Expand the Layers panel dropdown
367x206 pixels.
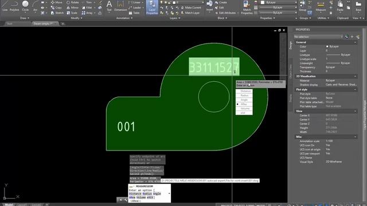[x=175, y=18]
